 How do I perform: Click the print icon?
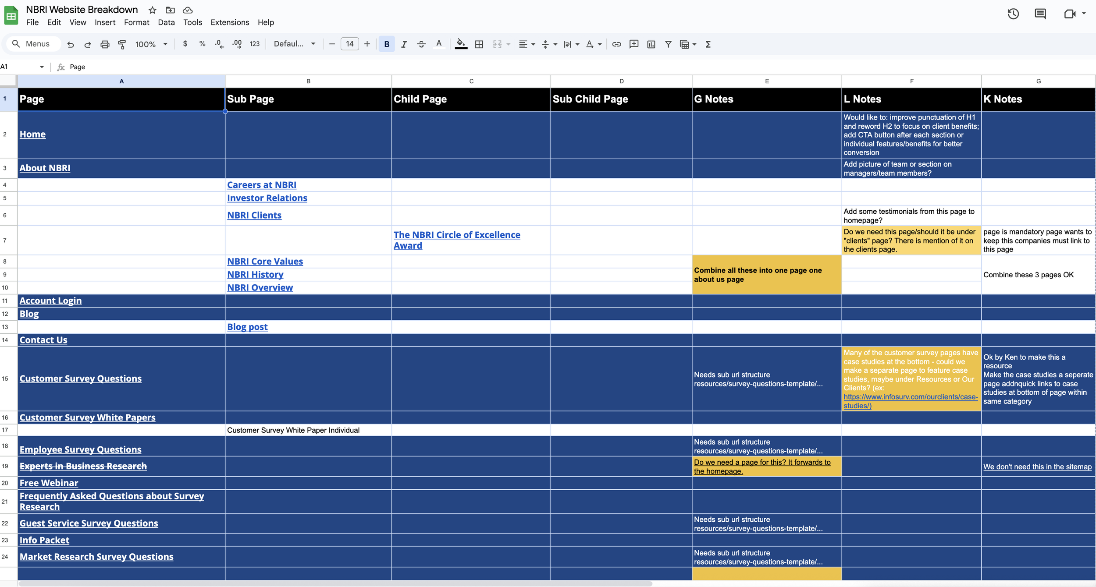click(105, 44)
